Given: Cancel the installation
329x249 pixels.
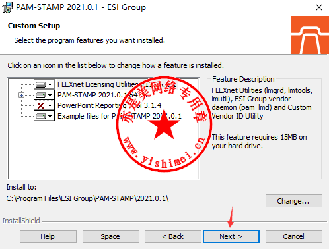Looking at the screenshot, I should (x=294, y=236).
